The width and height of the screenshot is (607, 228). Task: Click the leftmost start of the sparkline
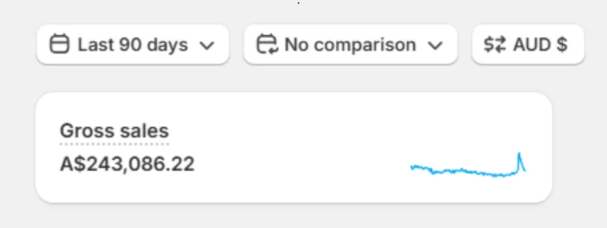tap(412, 167)
